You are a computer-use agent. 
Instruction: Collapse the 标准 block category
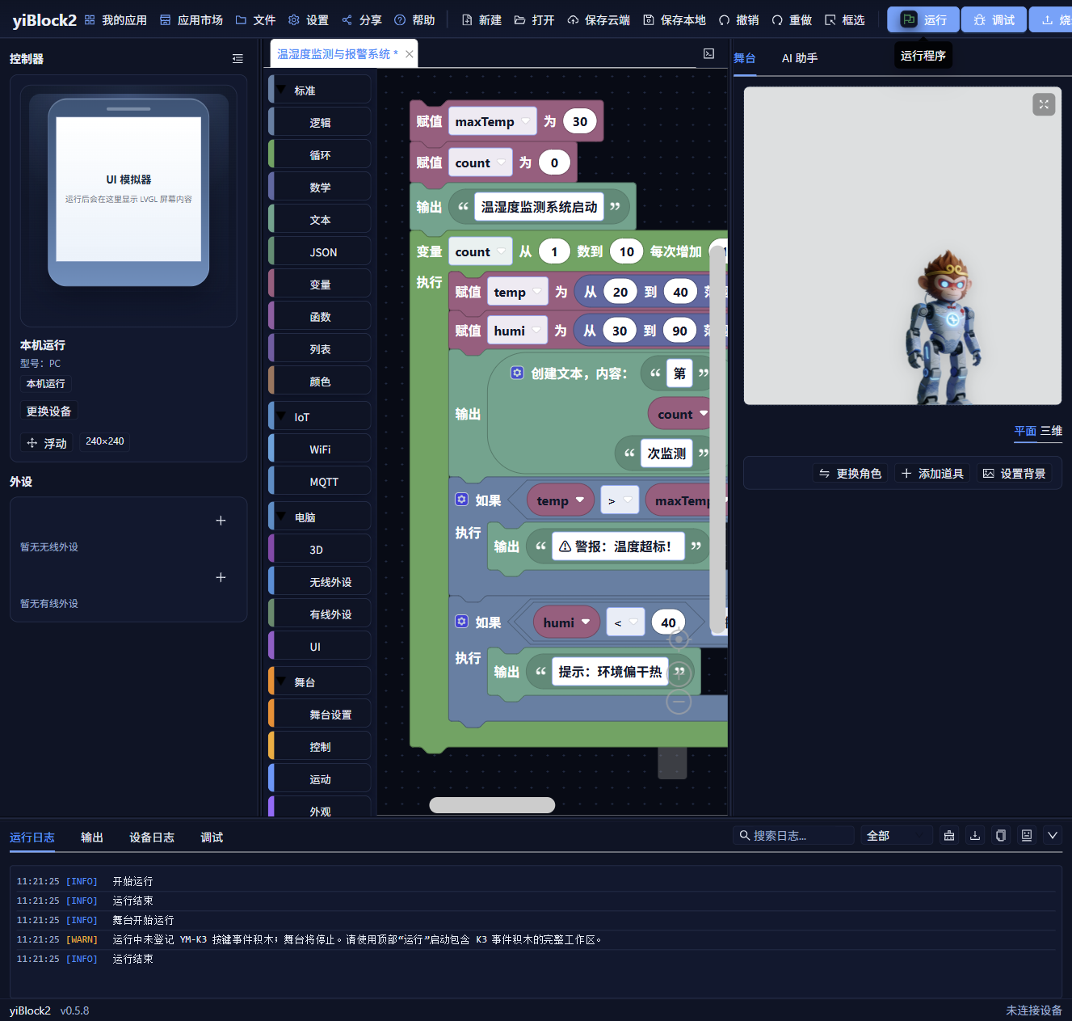point(281,90)
